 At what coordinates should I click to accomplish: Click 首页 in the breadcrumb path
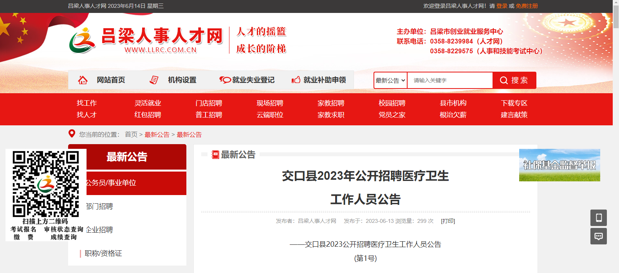point(131,134)
